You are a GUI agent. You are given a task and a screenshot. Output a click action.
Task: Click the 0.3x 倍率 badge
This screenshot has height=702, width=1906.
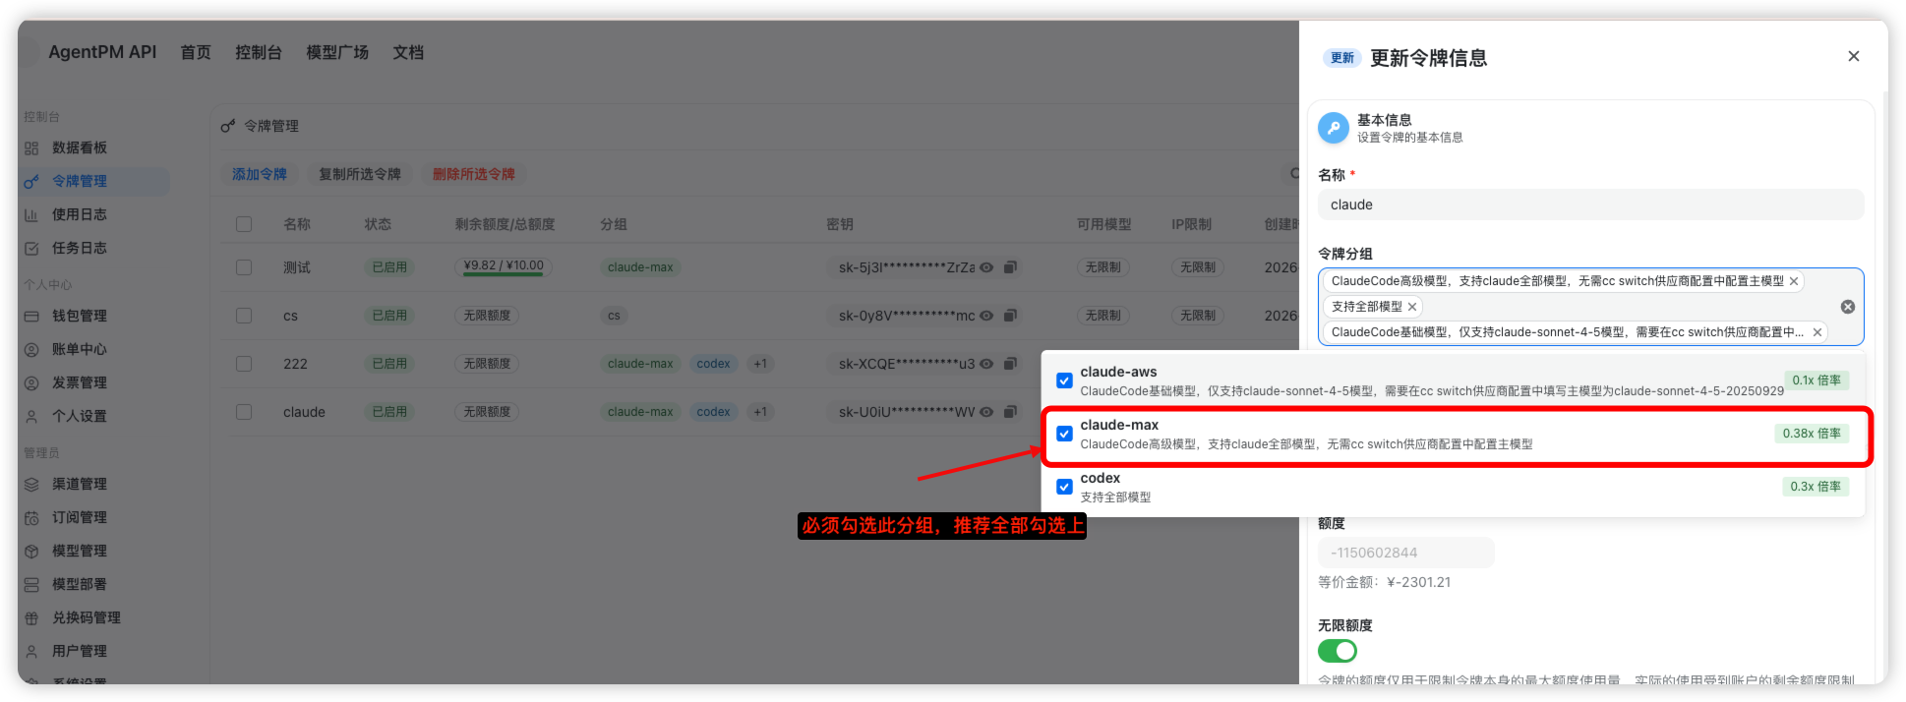pos(1816,487)
